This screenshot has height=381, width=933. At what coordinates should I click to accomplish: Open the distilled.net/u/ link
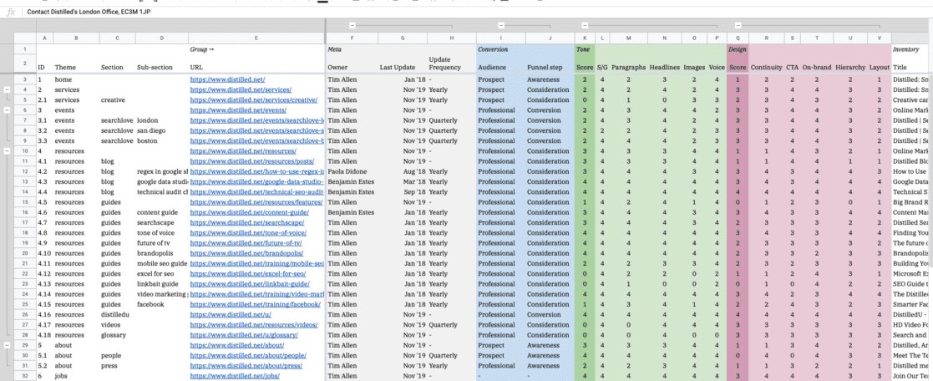[231, 314]
